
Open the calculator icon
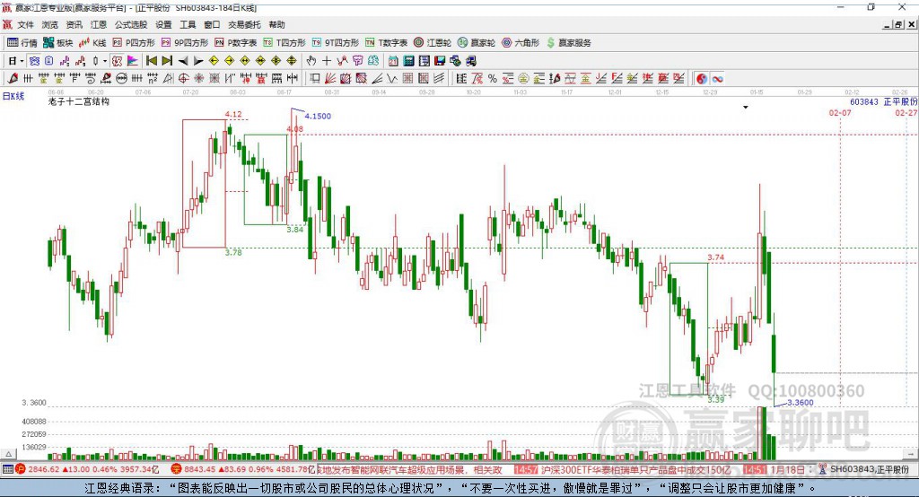[x=408, y=61]
